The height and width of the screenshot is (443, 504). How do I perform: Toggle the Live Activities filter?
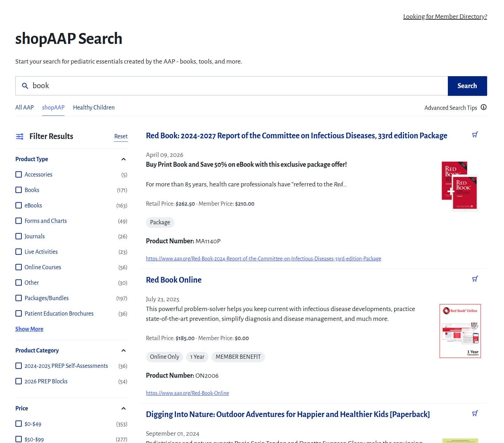pos(19,252)
